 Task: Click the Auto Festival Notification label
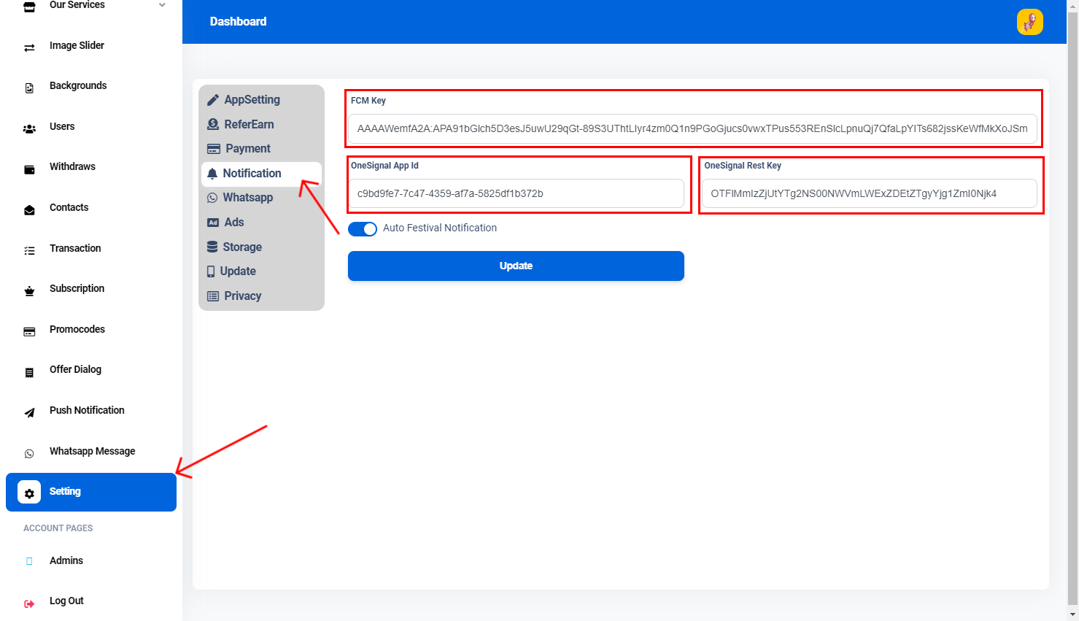pyautogui.click(x=440, y=228)
